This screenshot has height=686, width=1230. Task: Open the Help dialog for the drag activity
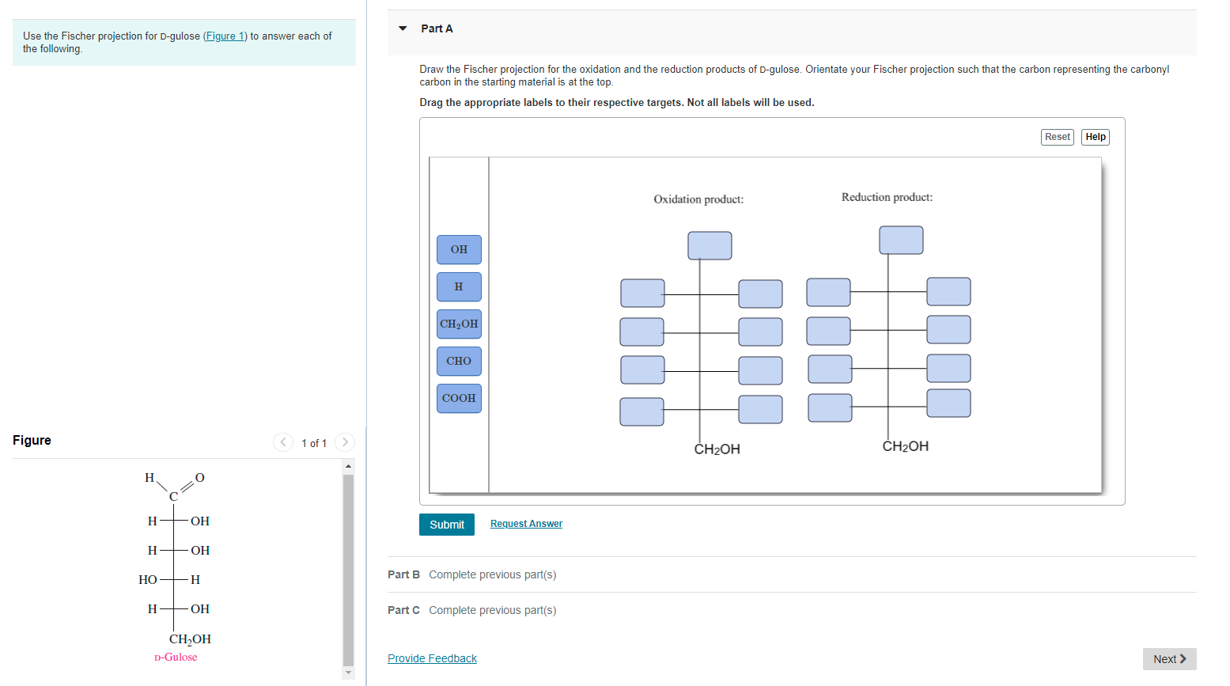[x=1095, y=136]
